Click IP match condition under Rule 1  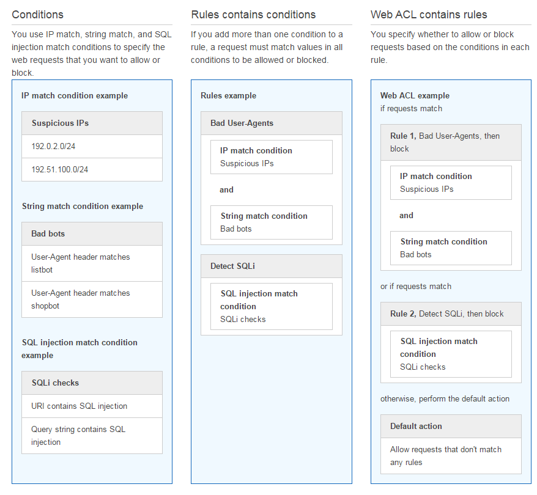coord(451,183)
